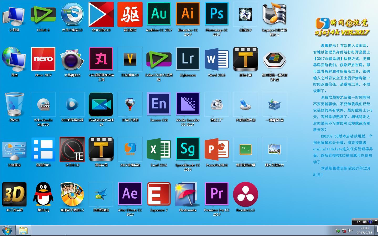
Task: Open After Effects CC 2017
Action: (130, 194)
